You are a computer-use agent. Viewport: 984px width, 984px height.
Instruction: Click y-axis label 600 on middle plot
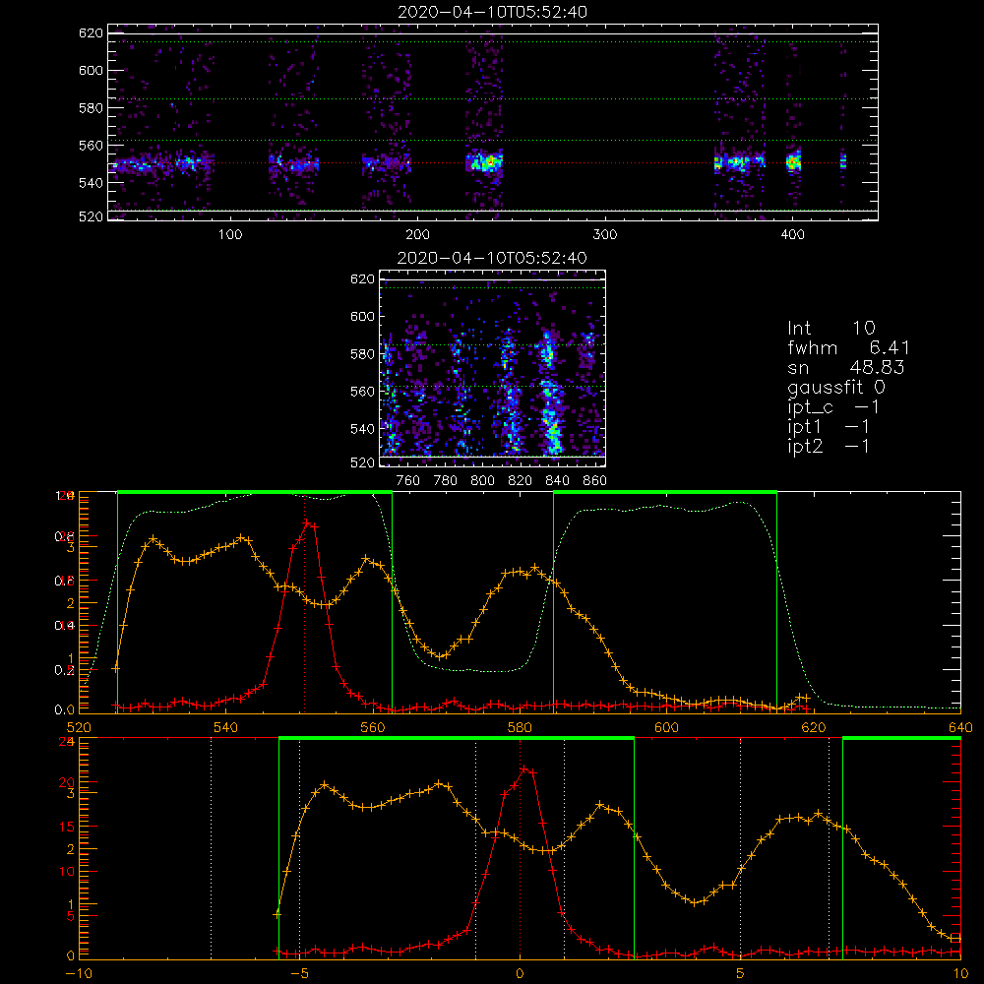coord(363,316)
